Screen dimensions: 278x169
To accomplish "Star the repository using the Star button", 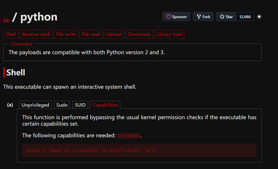I will click(x=226, y=17).
